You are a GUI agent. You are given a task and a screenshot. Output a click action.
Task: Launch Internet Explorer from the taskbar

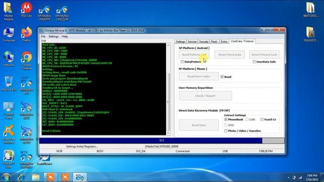[21, 177]
